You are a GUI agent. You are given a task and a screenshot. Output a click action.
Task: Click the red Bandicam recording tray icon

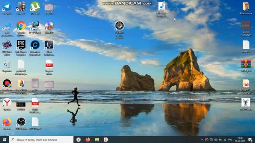click(x=207, y=139)
